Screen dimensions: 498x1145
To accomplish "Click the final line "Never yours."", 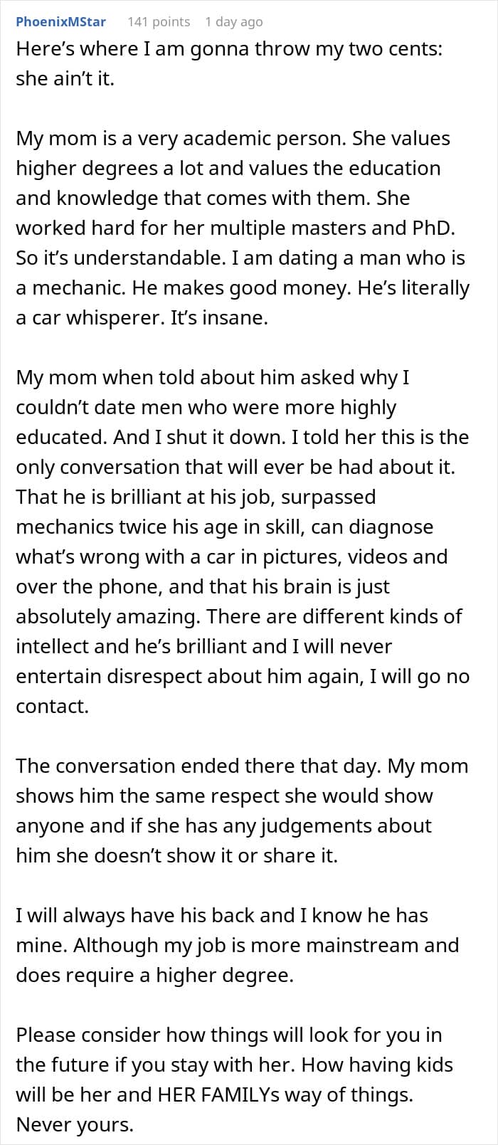I will pyautogui.click(x=74, y=1124).
